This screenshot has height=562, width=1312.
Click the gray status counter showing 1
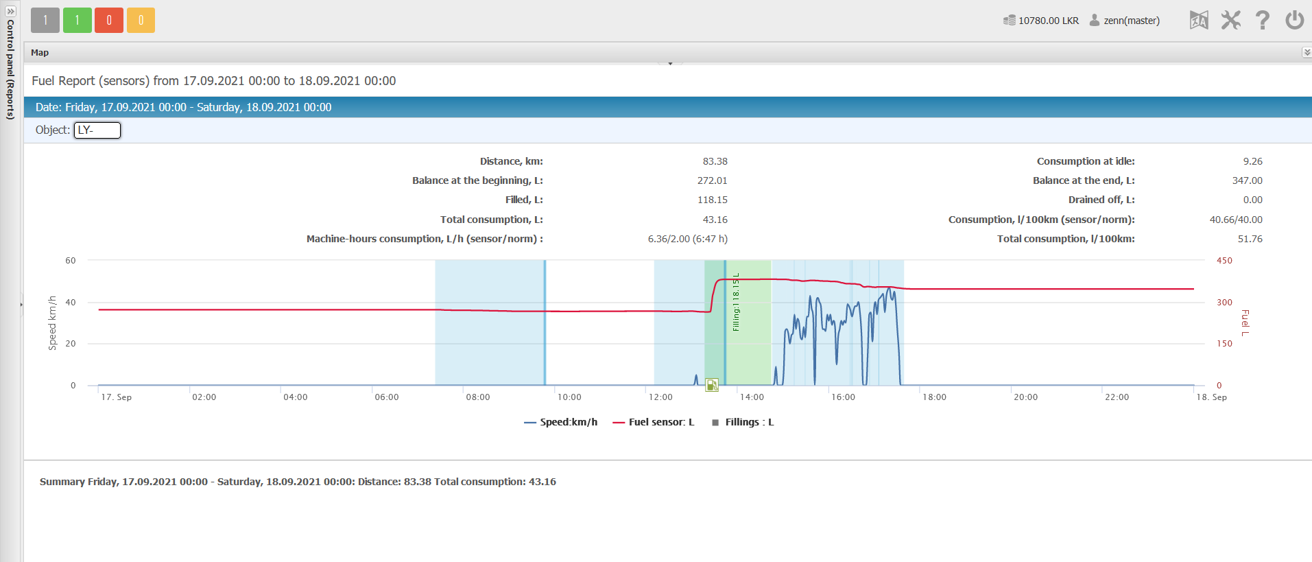(x=45, y=20)
